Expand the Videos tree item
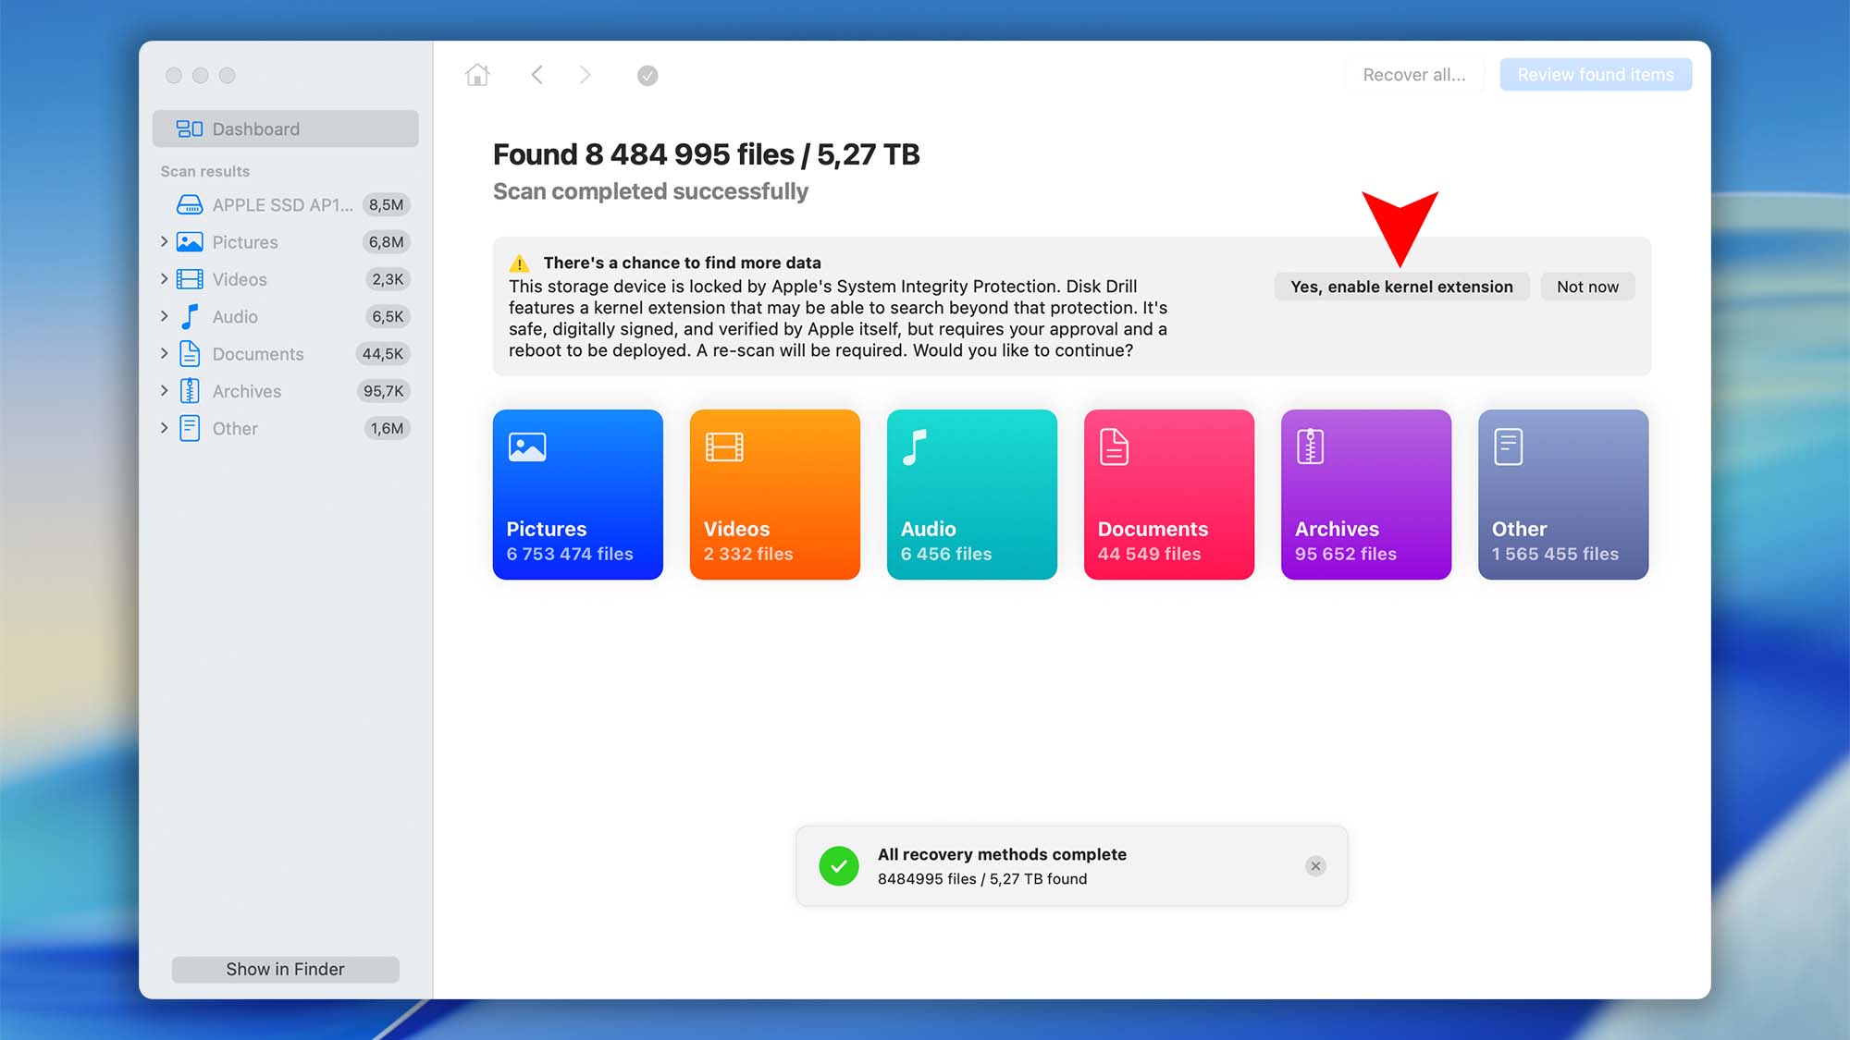The height and width of the screenshot is (1040, 1850). click(164, 279)
